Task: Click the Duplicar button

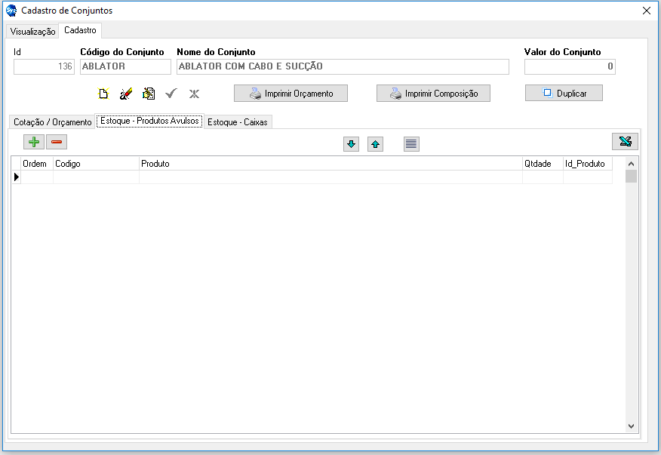Action: click(564, 93)
